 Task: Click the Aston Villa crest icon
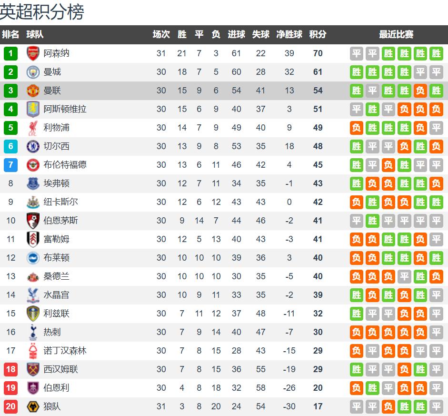point(33,109)
